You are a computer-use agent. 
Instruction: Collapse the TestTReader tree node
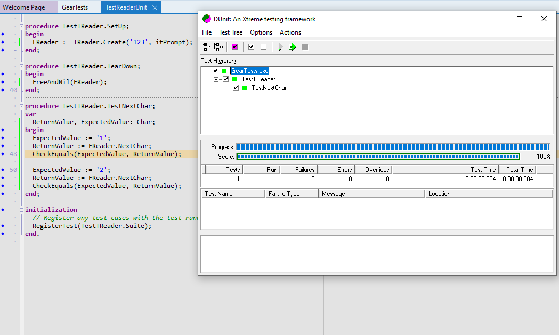point(216,79)
